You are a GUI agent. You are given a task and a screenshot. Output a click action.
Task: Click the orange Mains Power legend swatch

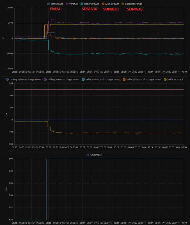103,4
